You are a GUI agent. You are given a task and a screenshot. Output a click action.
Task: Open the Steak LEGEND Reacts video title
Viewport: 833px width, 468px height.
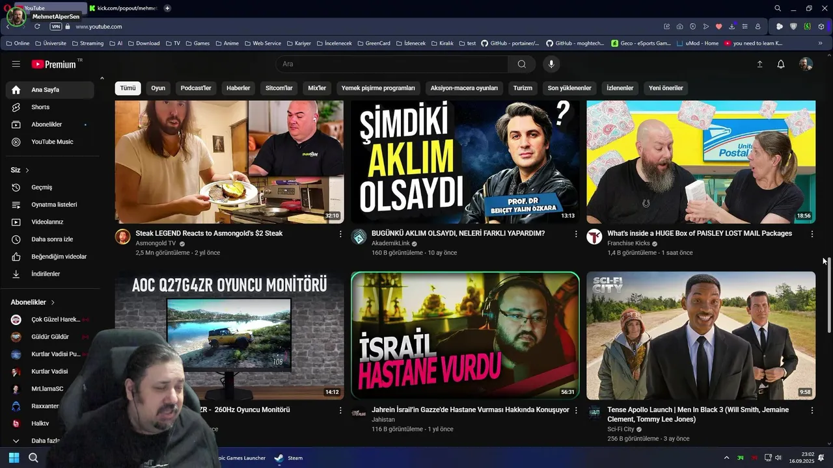(209, 233)
